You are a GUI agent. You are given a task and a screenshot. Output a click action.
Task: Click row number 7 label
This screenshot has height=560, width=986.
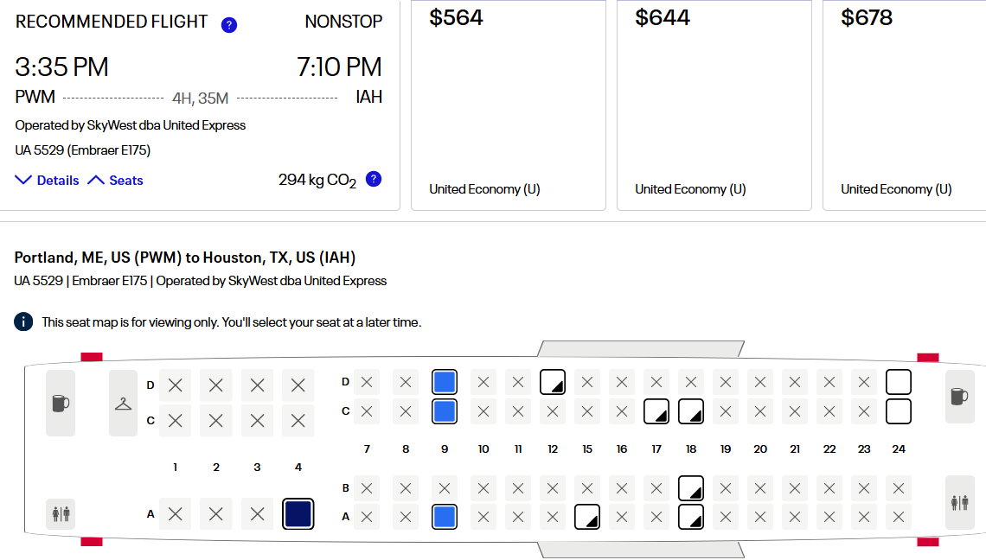click(368, 449)
